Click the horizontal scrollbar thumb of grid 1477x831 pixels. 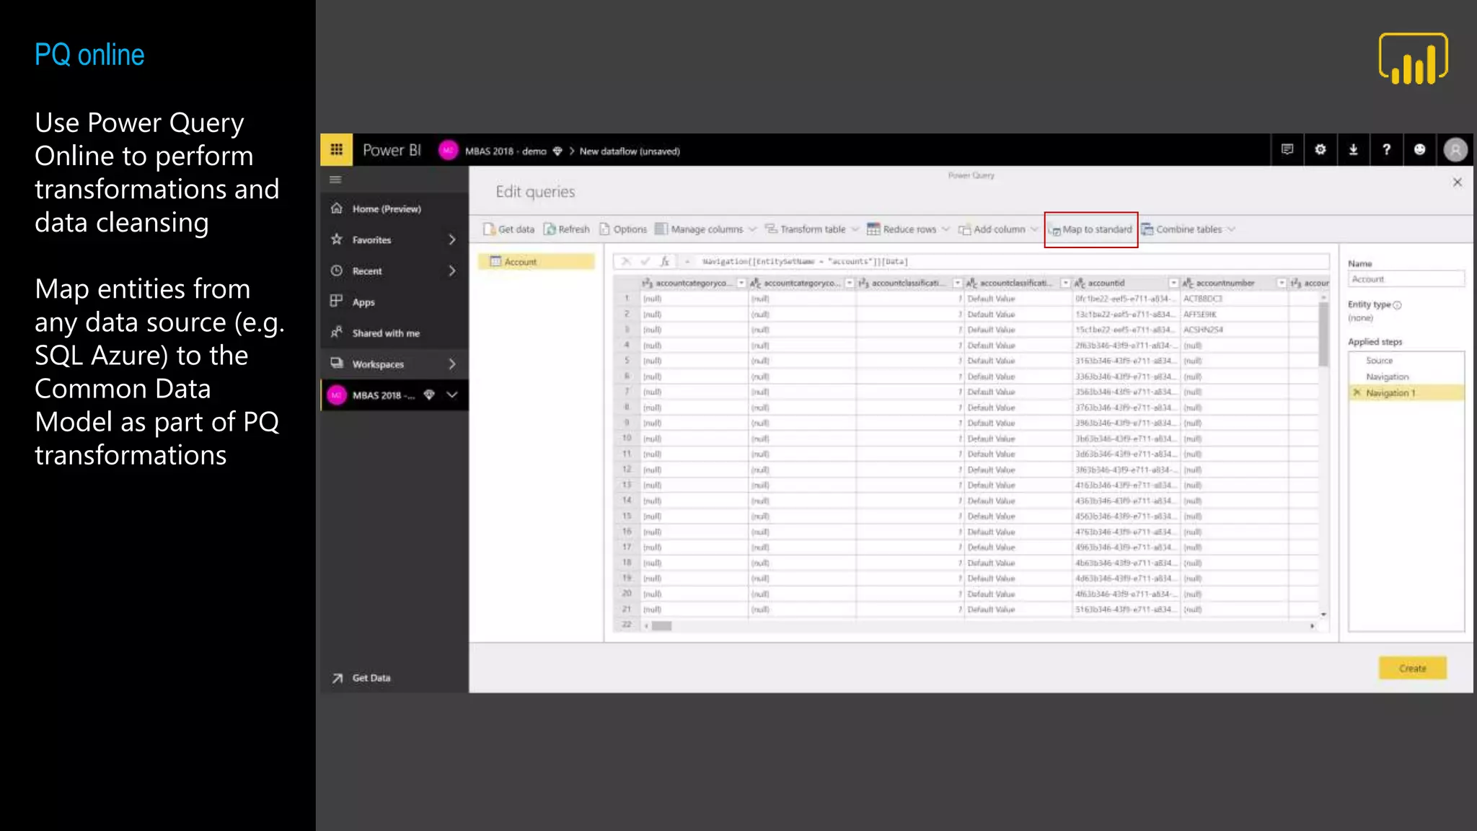pyautogui.click(x=661, y=625)
